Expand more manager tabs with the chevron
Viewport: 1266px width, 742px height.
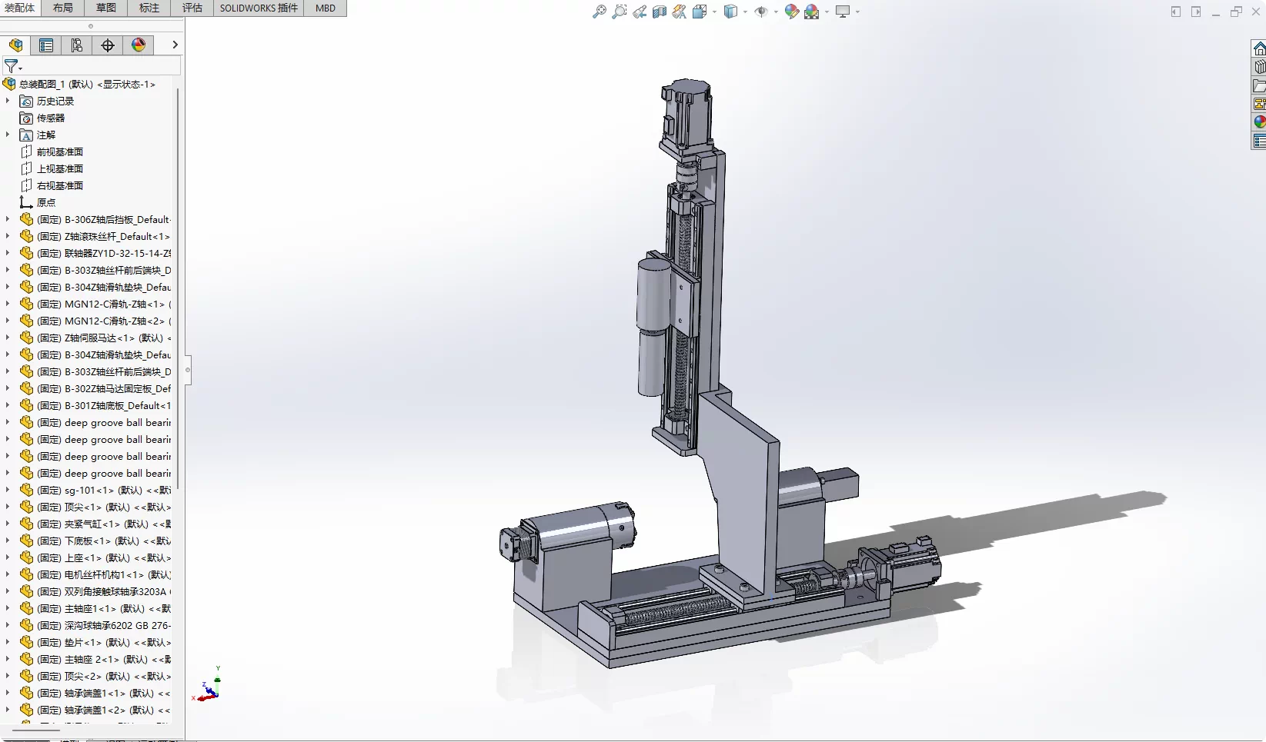tap(175, 45)
